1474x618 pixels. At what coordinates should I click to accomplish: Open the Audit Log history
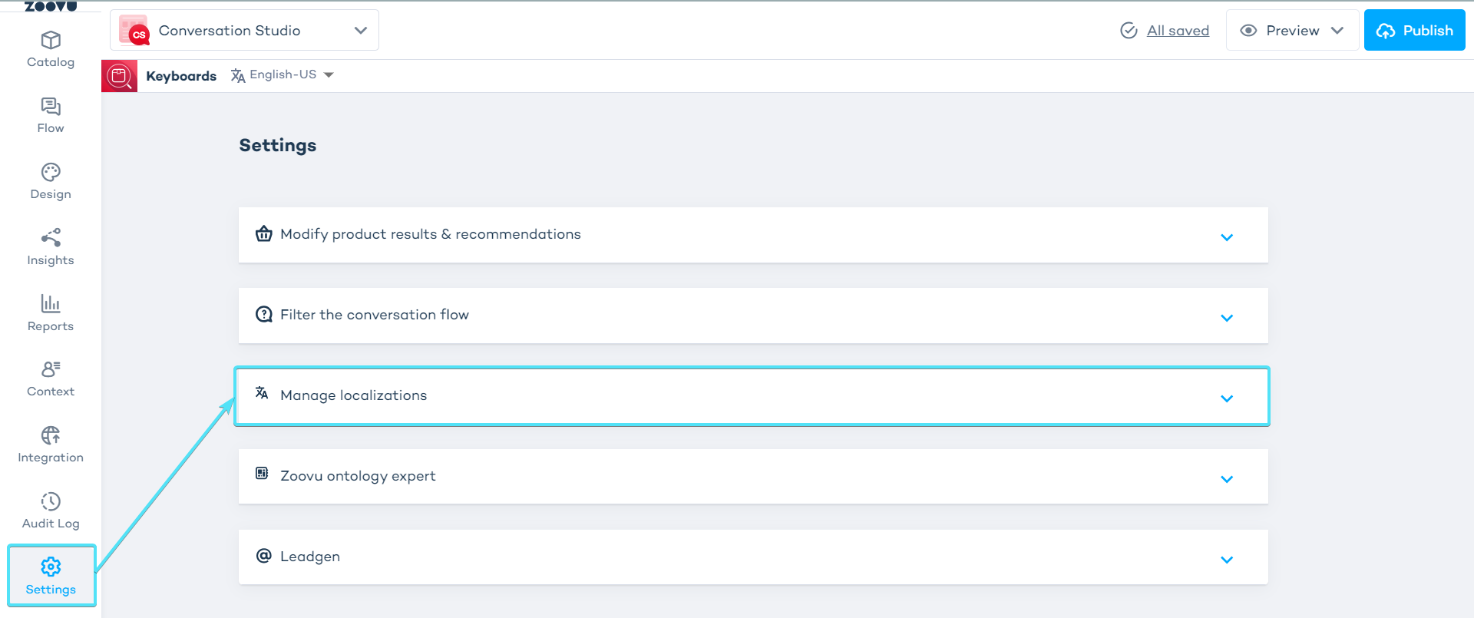51,511
